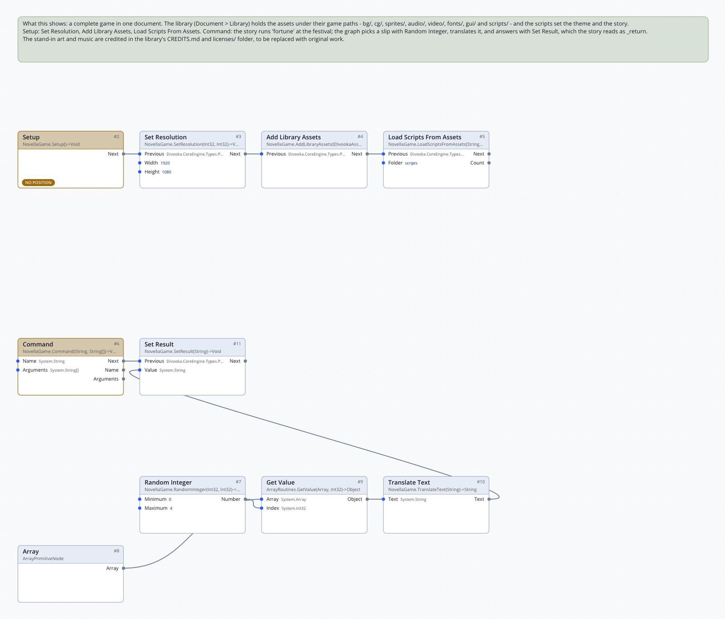Click the Array output port on Array node
The image size is (725, 619).
[123, 568]
